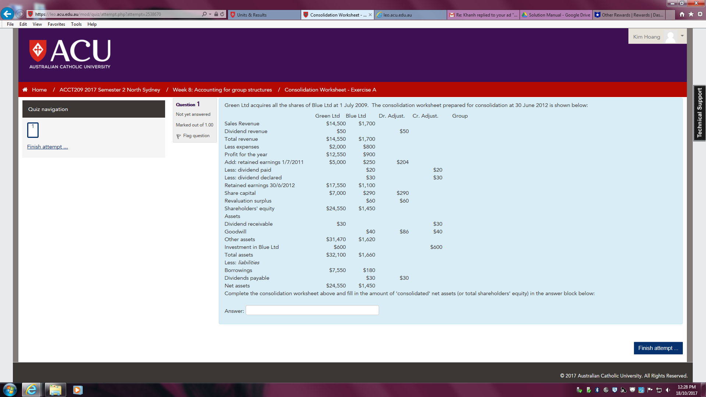Select question 1 in Quiz navigation
The width and height of the screenshot is (706, 397).
click(x=33, y=130)
